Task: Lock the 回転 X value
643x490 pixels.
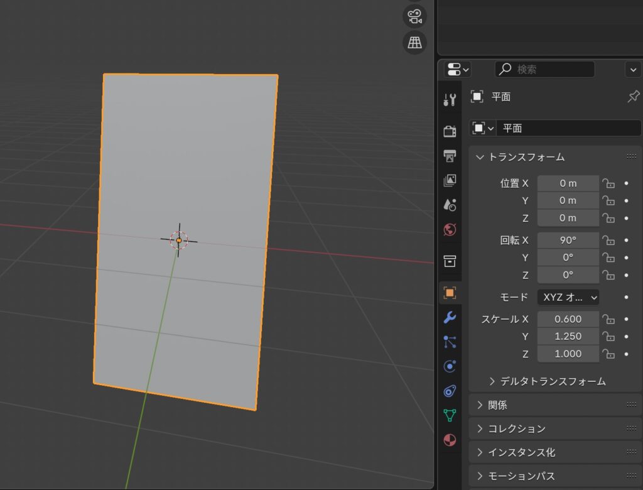Action: [x=608, y=240]
